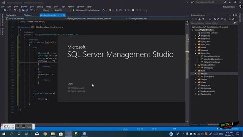The image size is (243, 137).
Task: Click the clock in system tray
Action: click(229, 134)
